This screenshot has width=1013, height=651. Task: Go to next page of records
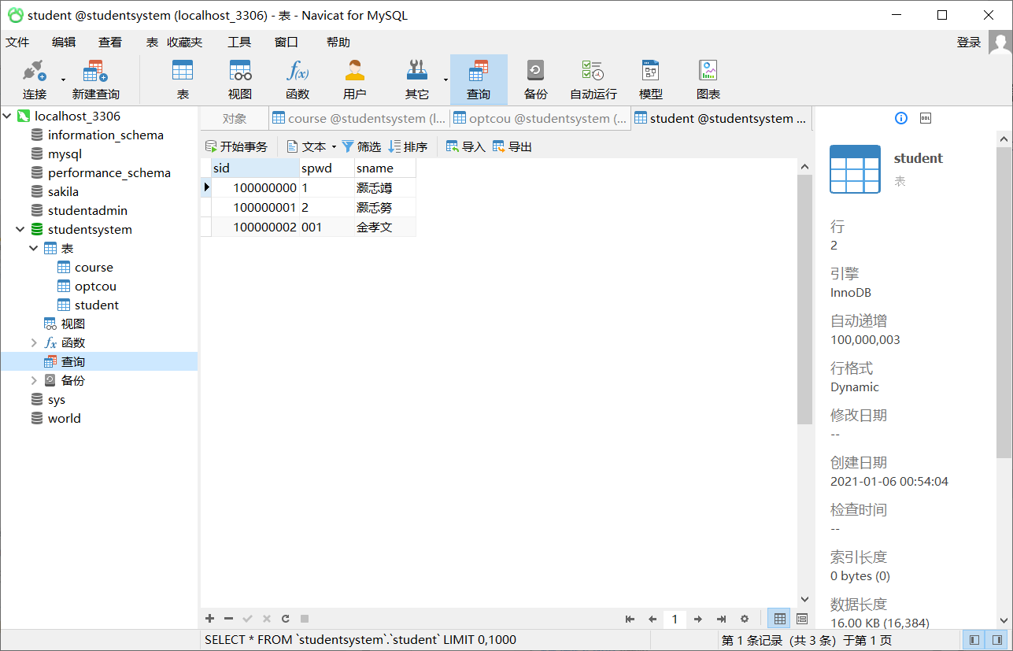point(697,620)
